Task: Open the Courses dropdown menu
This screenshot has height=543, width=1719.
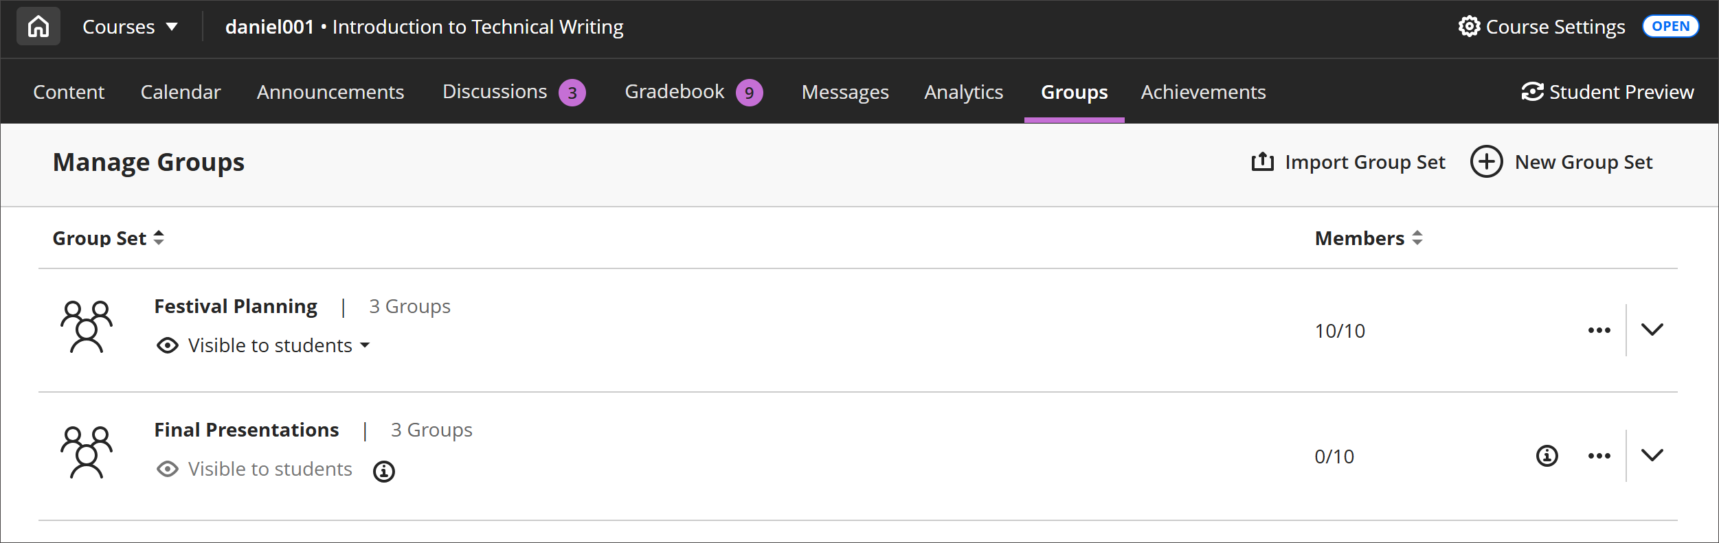Action: [130, 27]
